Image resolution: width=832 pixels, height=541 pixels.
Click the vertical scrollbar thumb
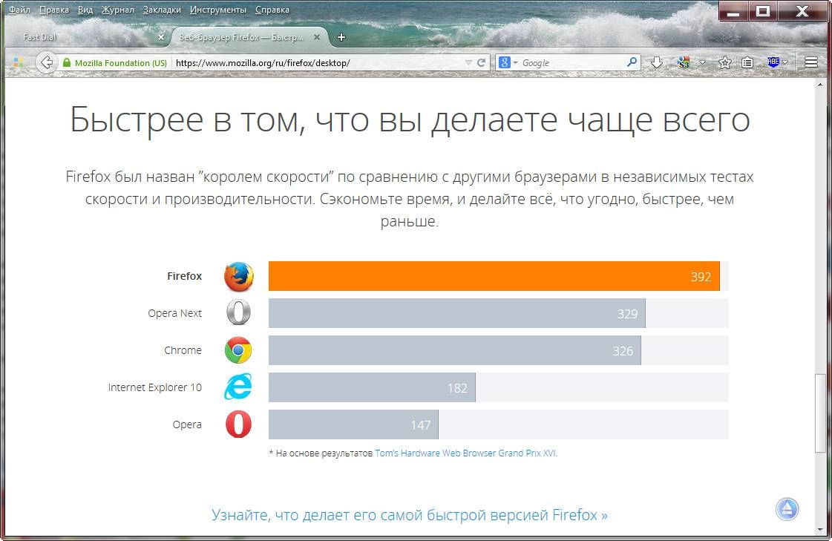820,413
